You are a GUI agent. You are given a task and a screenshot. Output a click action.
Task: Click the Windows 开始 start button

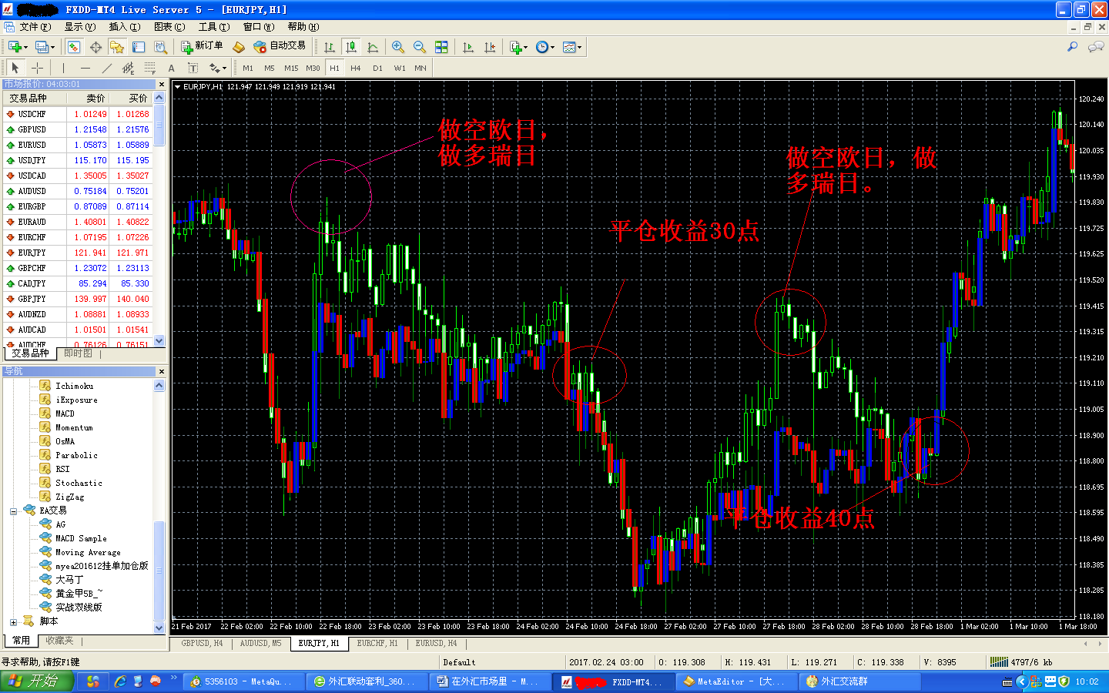tap(37, 681)
